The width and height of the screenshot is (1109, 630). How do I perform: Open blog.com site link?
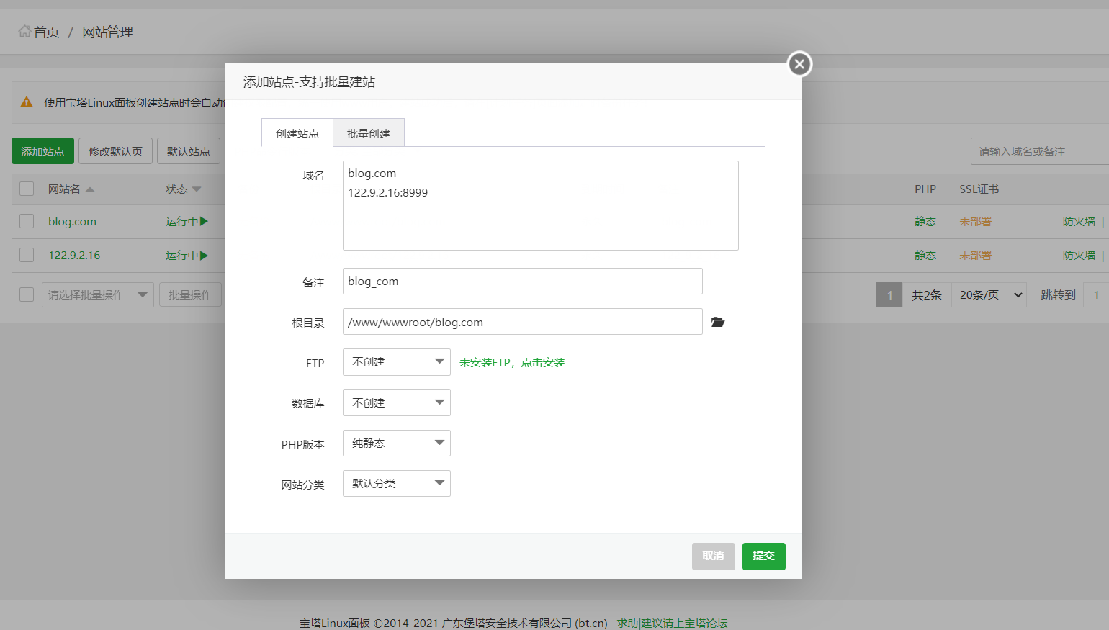pos(72,221)
